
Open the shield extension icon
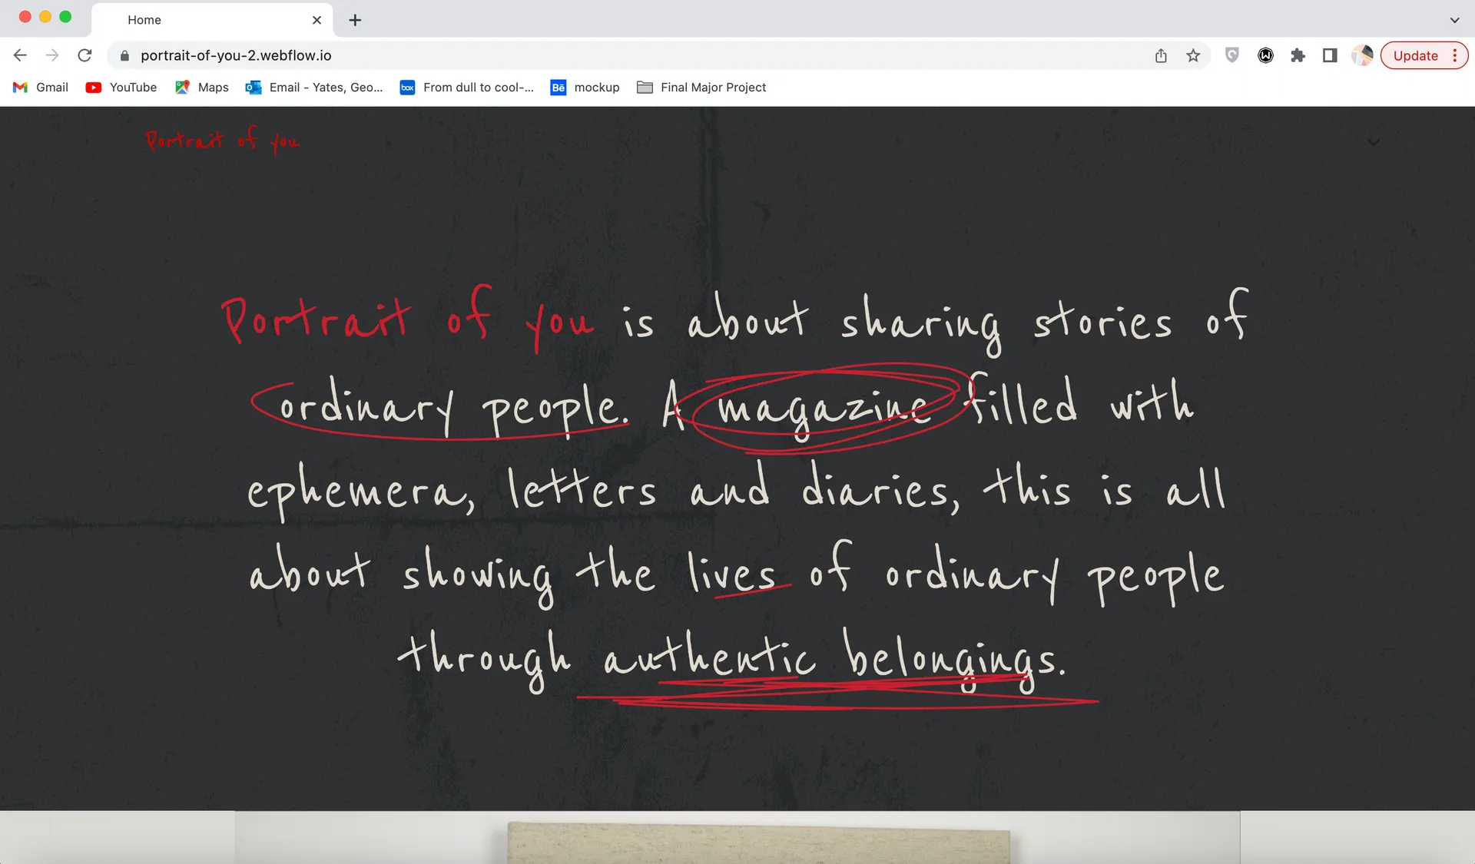click(1232, 55)
